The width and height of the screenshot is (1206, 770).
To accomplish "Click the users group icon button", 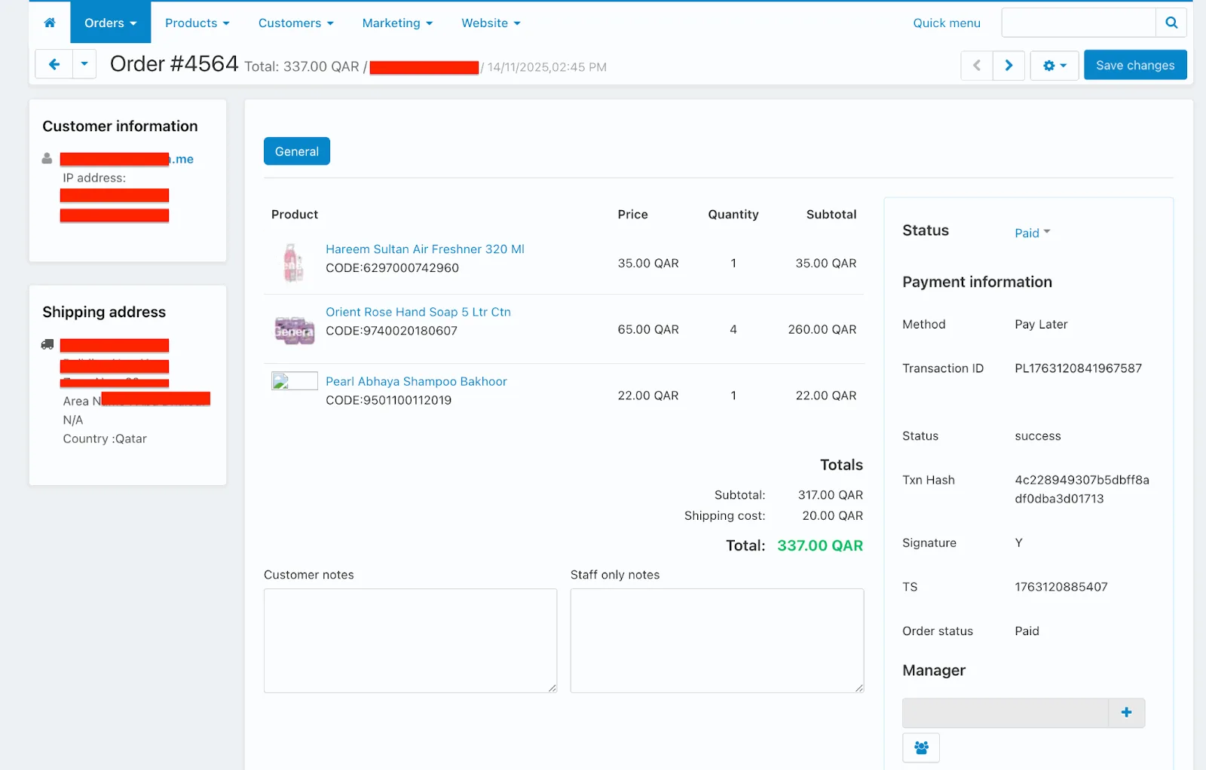I will point(921,747).
